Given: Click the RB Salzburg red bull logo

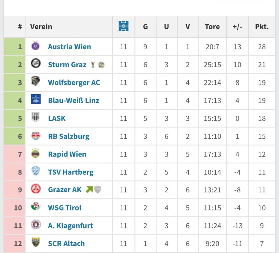Looking at the screenshot, I should pos(35,136).
